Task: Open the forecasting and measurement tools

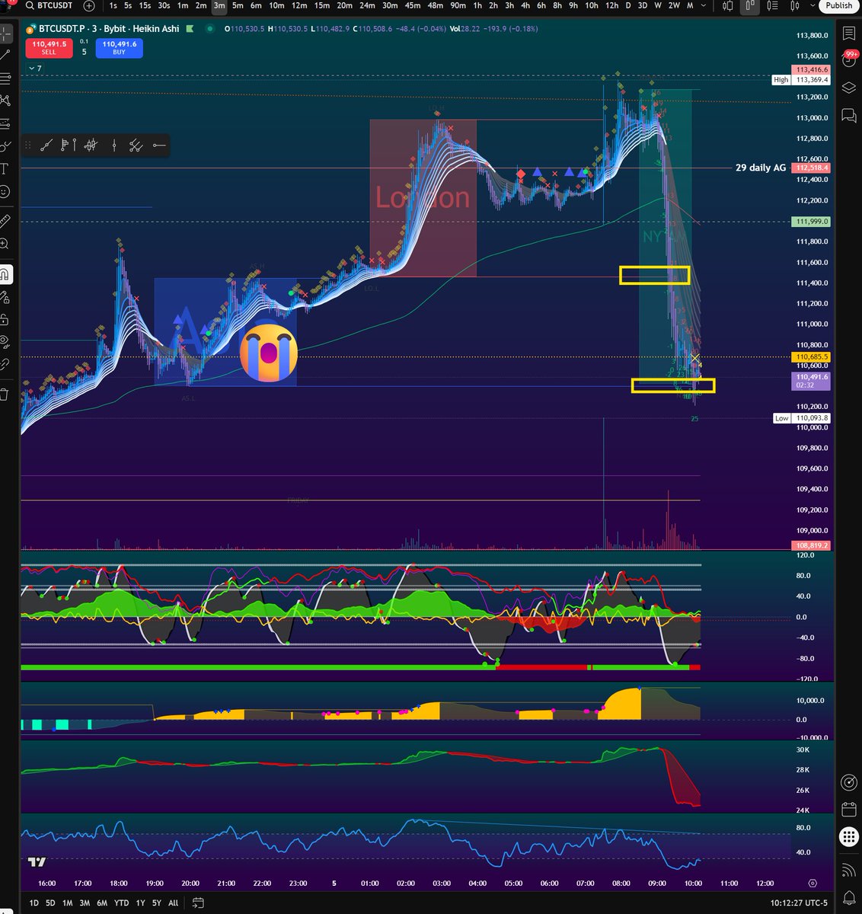Action: coord(5,123)
